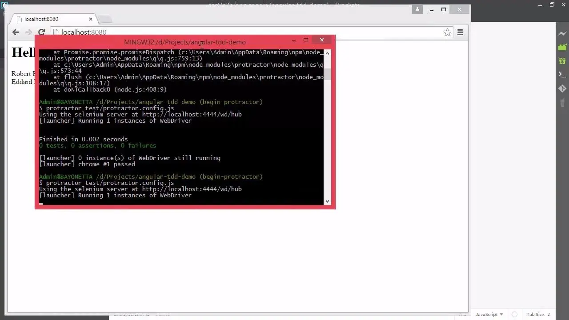Open the Git panel icon in Brackets sidebar
Viewport: 569px width, 320px height.
tap(562, 88)
